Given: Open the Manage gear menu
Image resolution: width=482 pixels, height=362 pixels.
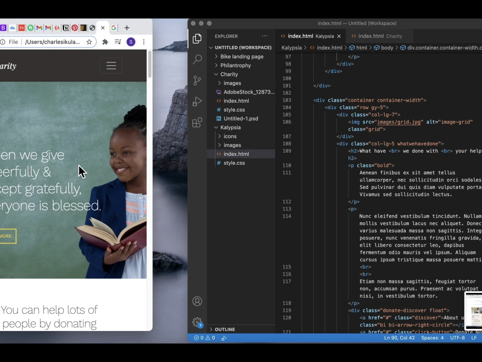Looking at the screenshot, I should click(197, 322).
